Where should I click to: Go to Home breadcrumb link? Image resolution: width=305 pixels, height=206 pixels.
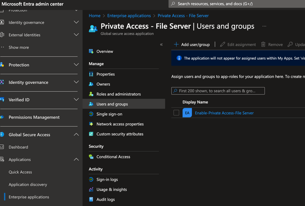95,15
